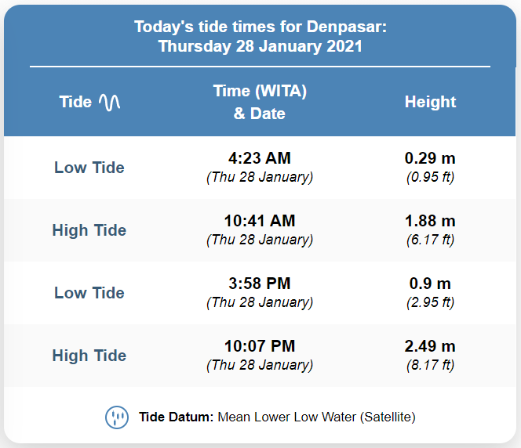
Task: Click the 1.88 m height value
Action: coord(430,221)
